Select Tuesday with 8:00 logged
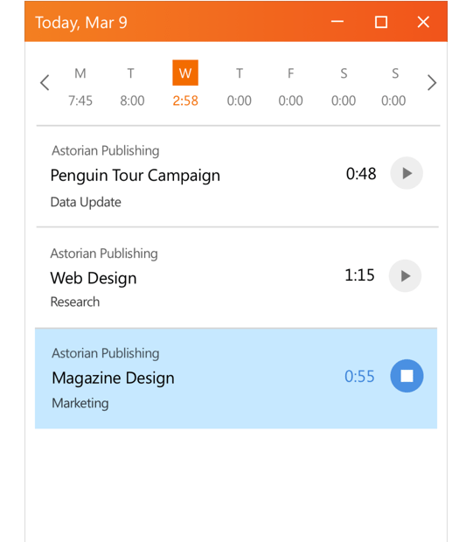Screen dimensions: 459x542 pyautogui.click(x=132, y=87)
